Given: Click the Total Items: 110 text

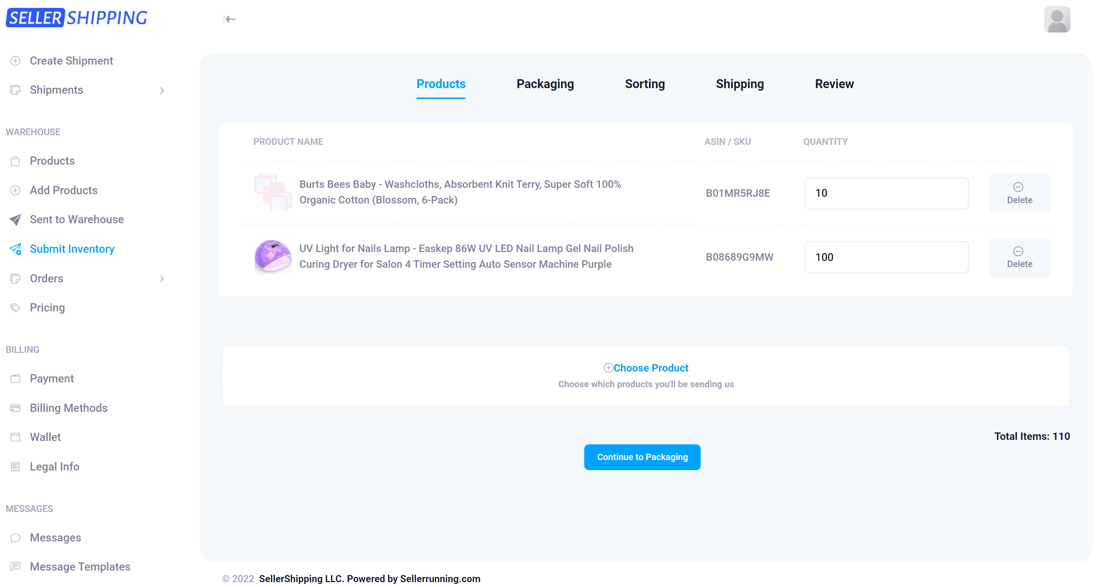Looking at the screenshot, I should (x=1032, y=437).
